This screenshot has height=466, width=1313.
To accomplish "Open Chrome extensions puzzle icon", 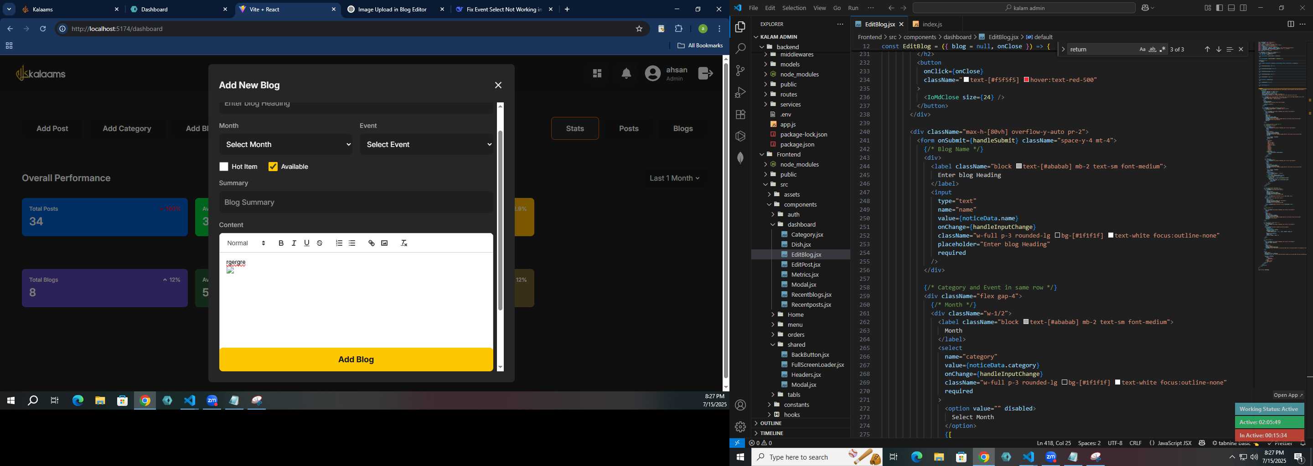I will pos(679,29).
